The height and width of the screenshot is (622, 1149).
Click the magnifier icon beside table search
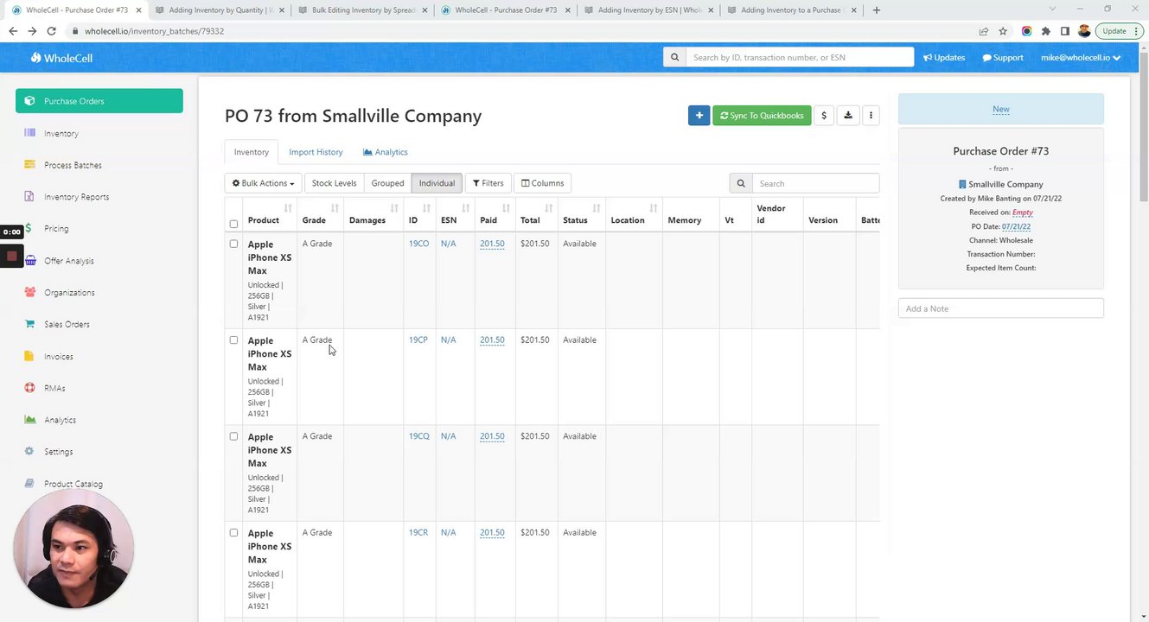tap(741, 183)
